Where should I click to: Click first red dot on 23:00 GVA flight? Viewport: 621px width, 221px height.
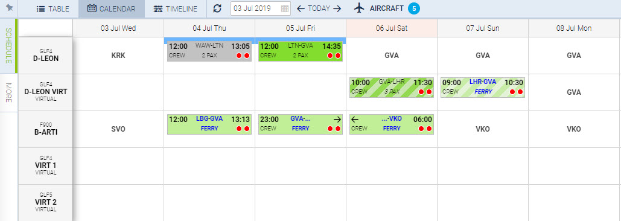pyautogui.click(x=330, y=129)
